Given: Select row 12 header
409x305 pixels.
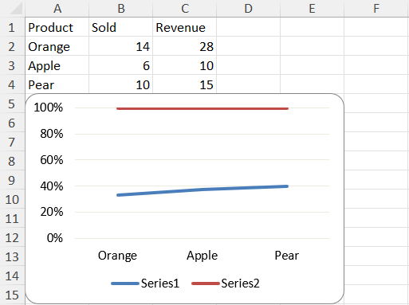Looking at the screenshot, I should click(12, 237).
